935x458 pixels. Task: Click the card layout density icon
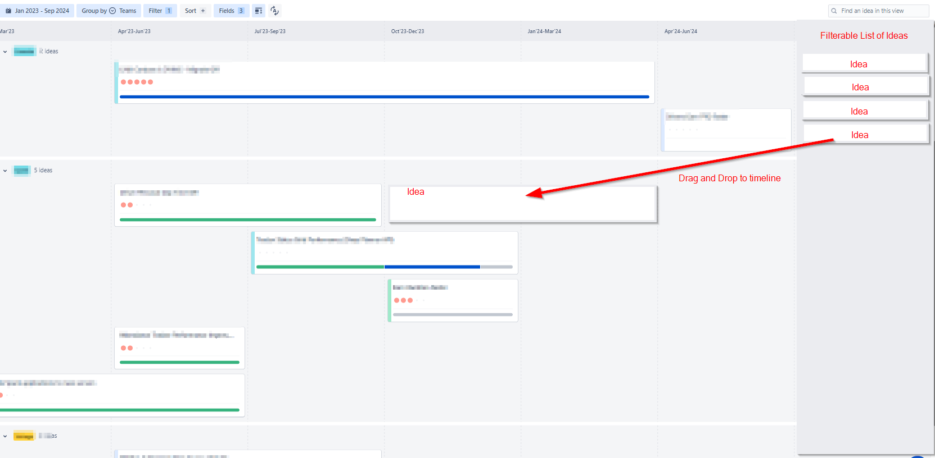259,11
